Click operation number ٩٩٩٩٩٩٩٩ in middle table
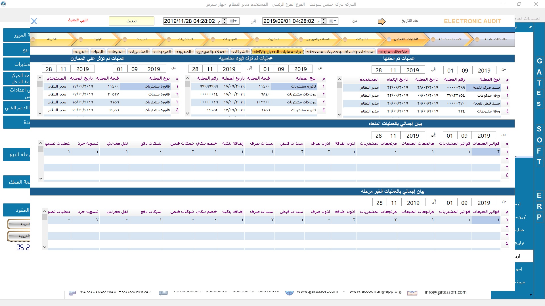This screenshot has width=545, height=306. click(x=209, y=86)
